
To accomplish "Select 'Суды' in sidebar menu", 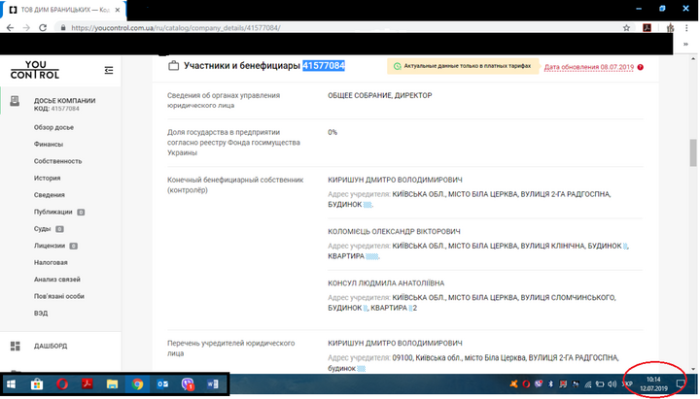I will tap(43, 228).
